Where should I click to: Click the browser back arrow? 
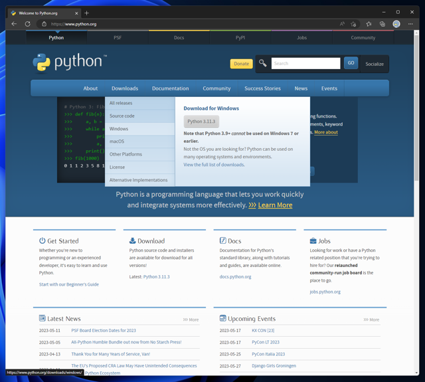(x=14, y=24)
